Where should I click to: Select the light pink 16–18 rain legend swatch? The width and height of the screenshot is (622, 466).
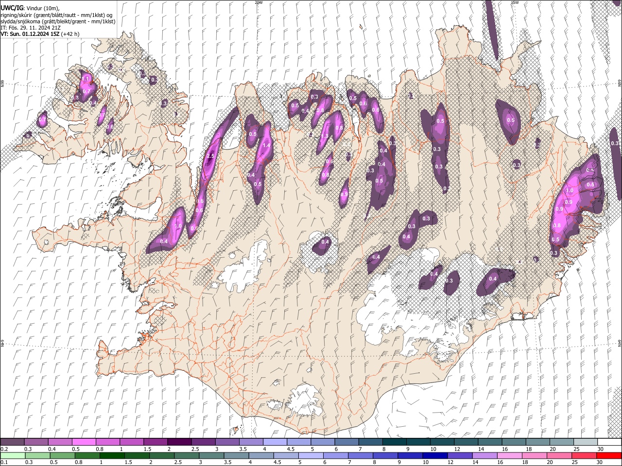[510, 456]
